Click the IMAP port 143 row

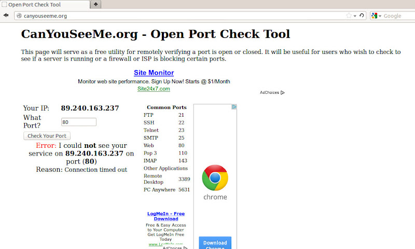pyautogui.click(x=167, y=161)
